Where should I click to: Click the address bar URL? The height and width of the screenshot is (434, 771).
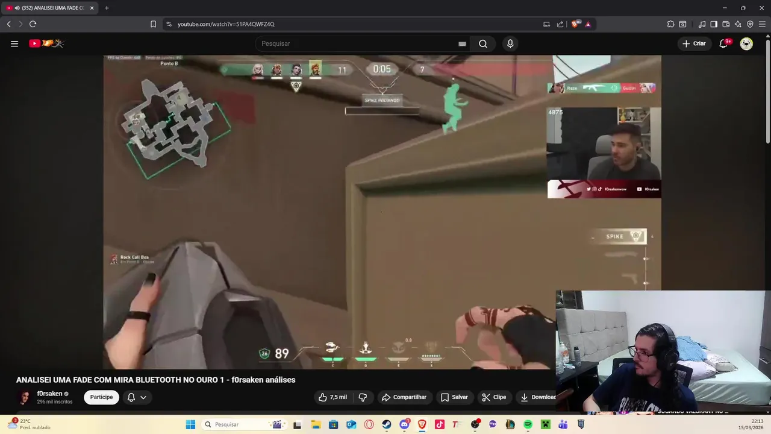click(226, 24)
